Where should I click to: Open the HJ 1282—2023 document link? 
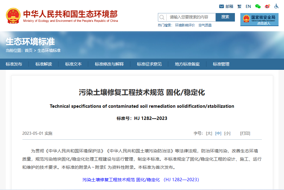pos(141,180)
